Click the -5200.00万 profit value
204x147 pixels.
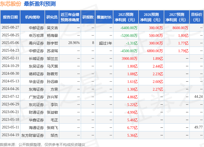tap(129, 35)
